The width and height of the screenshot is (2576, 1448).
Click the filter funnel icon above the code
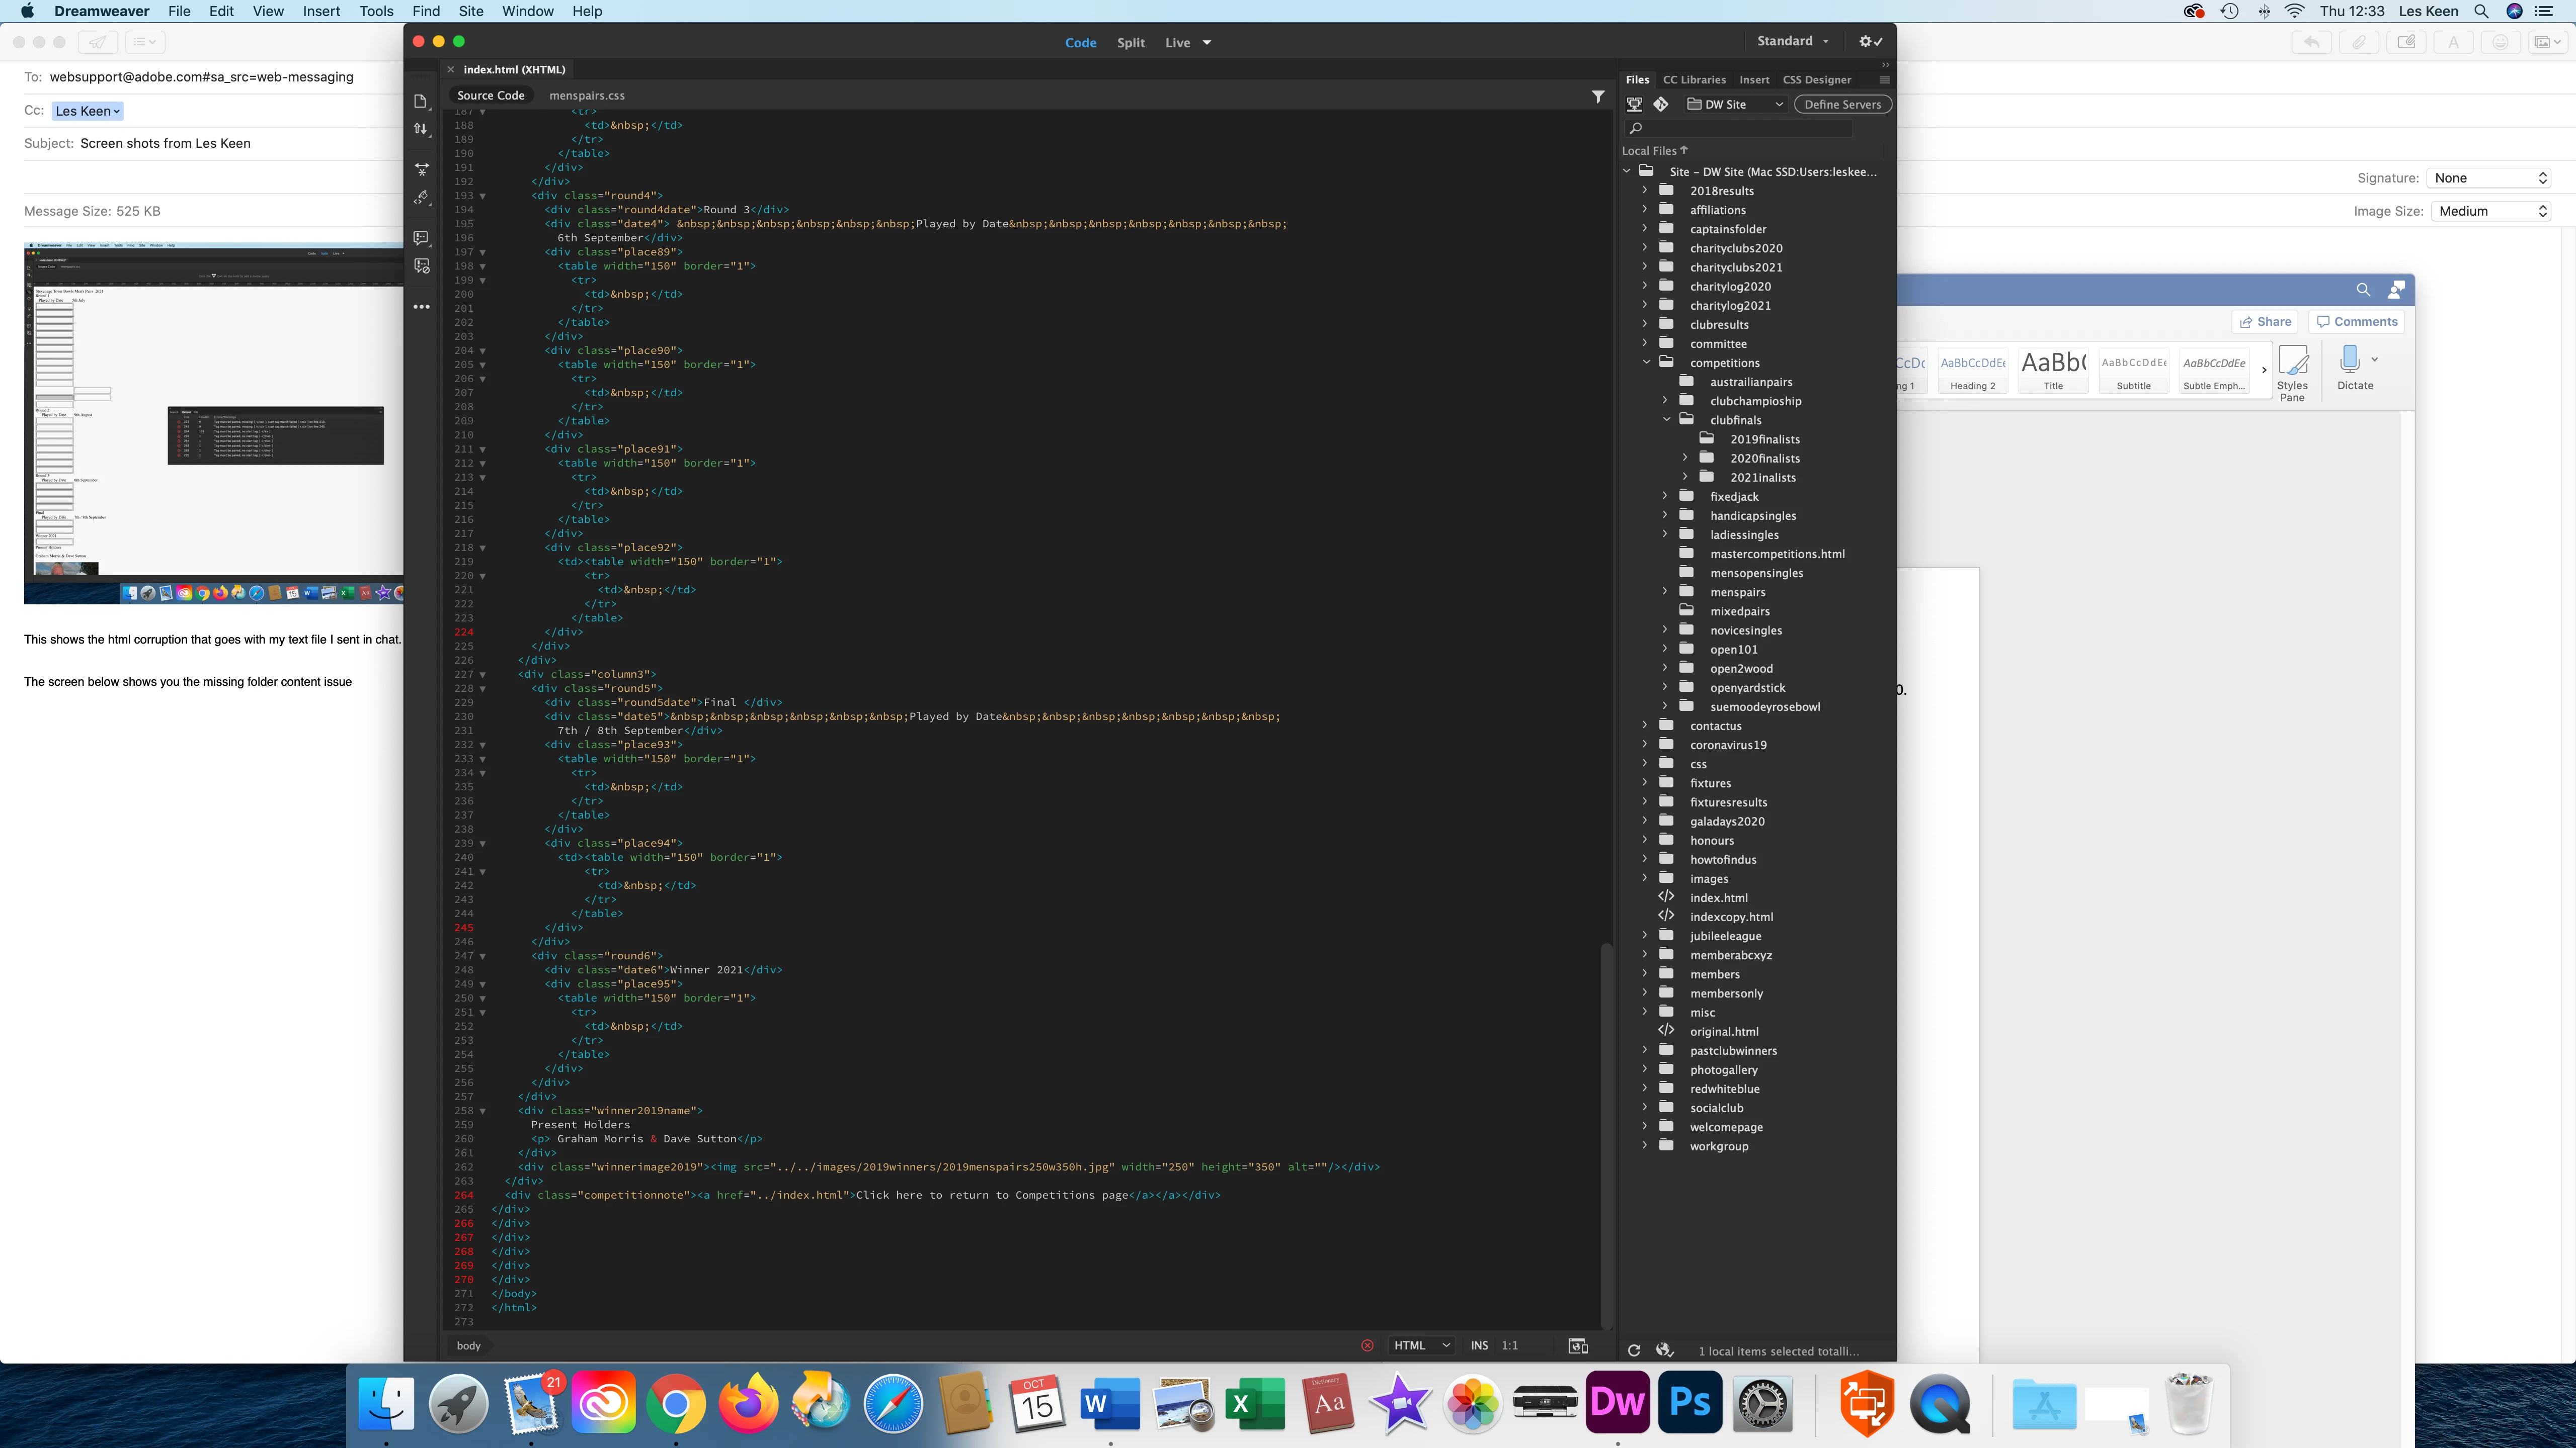point(1598,96)
